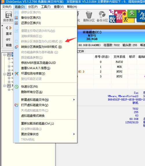Click the 删除分区 trash icon

89,14
